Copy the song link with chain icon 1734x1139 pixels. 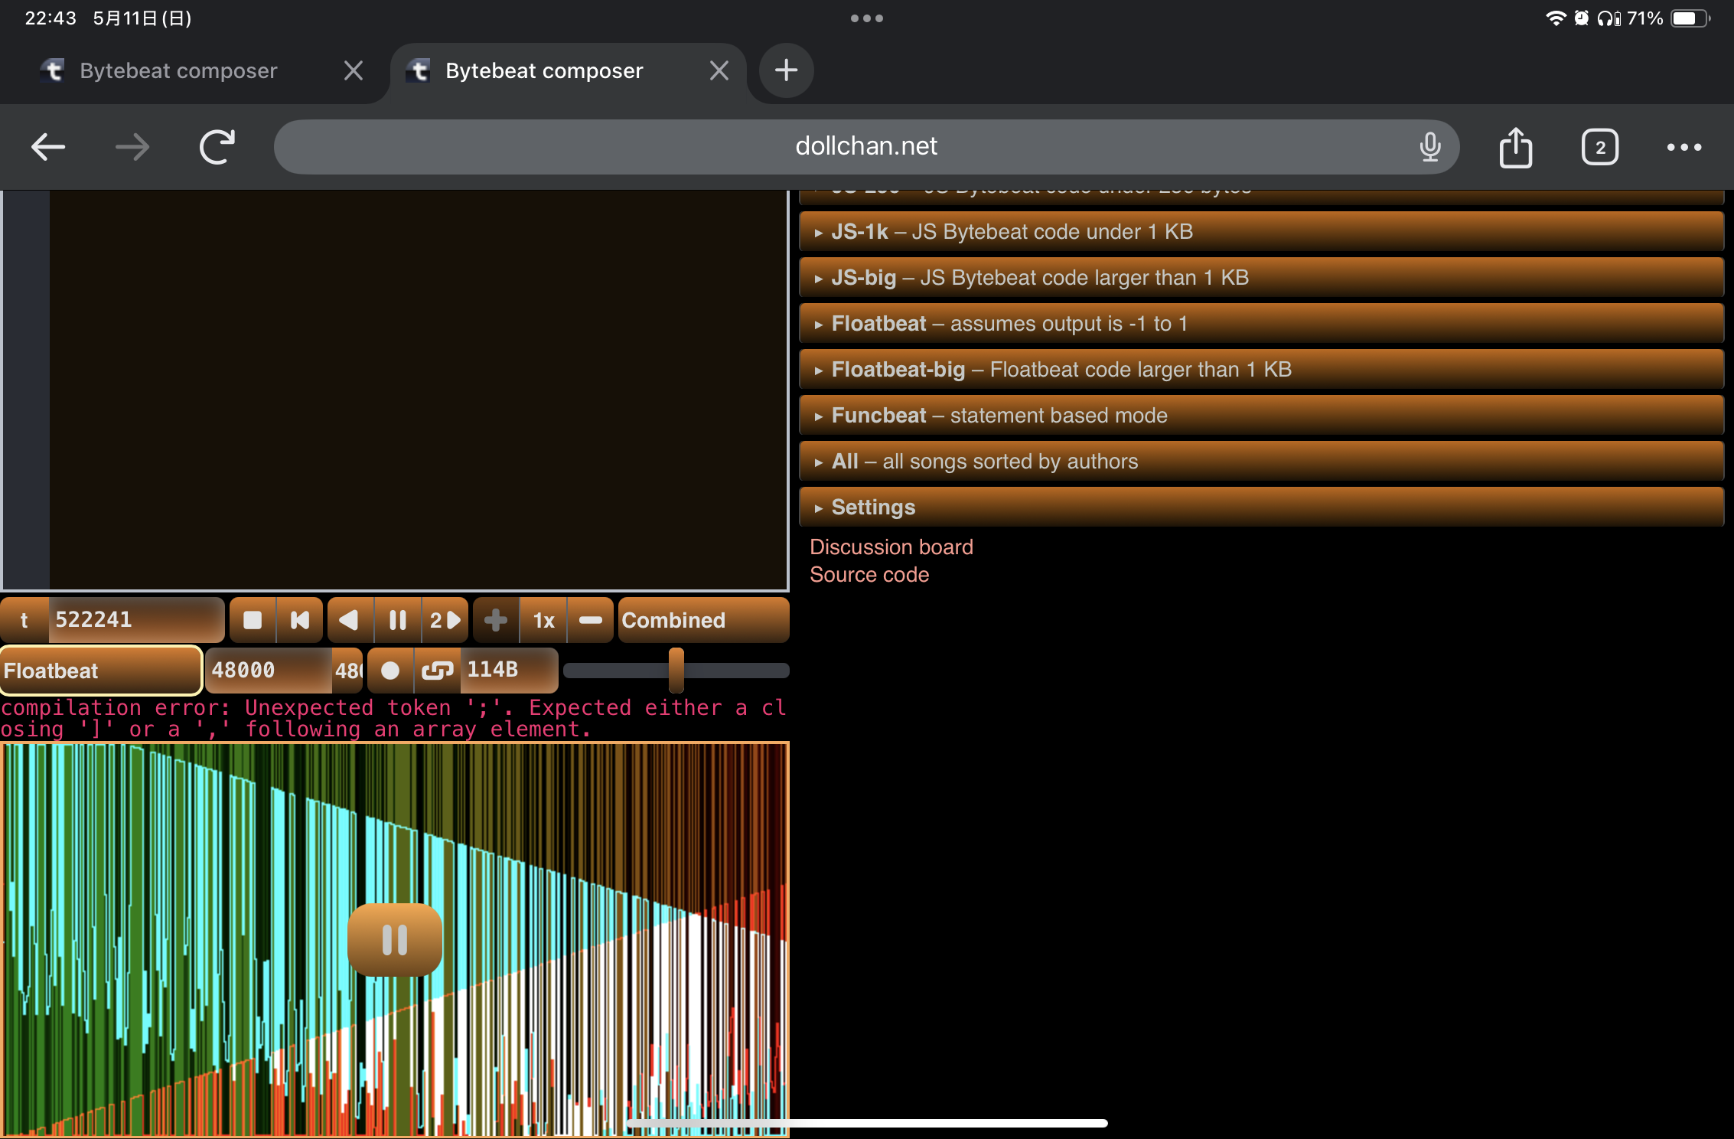[438, 671]
